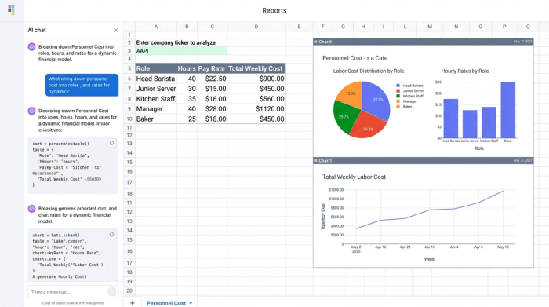The width and height of the screenshot is (549, 307).
Task: Select the Baker role cell
Action: click(x=156, y=119)
